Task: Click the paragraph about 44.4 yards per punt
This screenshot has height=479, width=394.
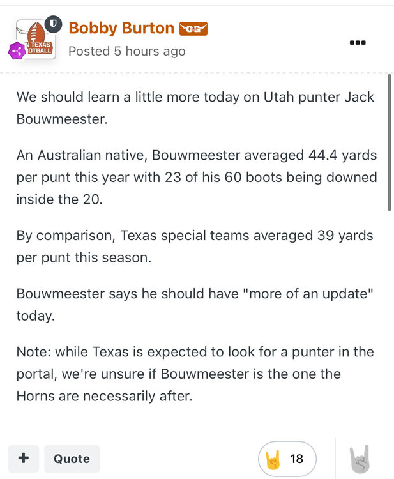Action: click(196, 177)
